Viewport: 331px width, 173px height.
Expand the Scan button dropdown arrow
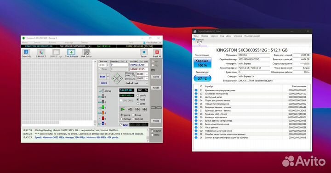(x=108, y=77)
